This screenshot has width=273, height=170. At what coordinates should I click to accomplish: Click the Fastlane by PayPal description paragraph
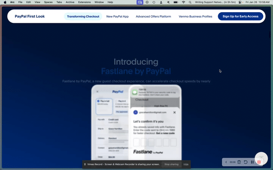136,81
